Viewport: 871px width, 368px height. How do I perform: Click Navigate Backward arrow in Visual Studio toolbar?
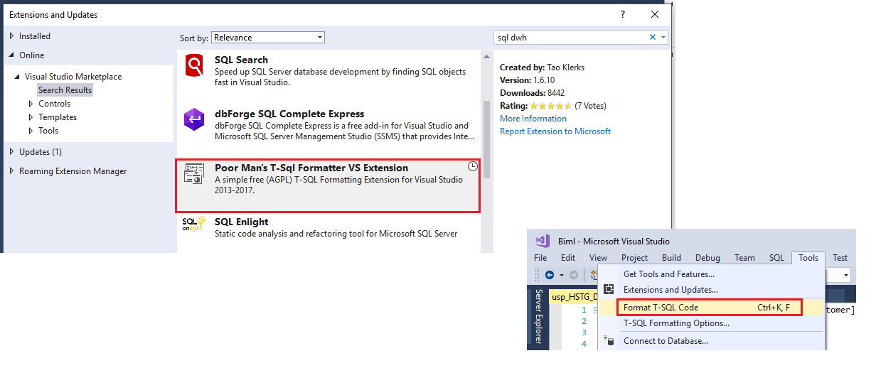point(550,274)
